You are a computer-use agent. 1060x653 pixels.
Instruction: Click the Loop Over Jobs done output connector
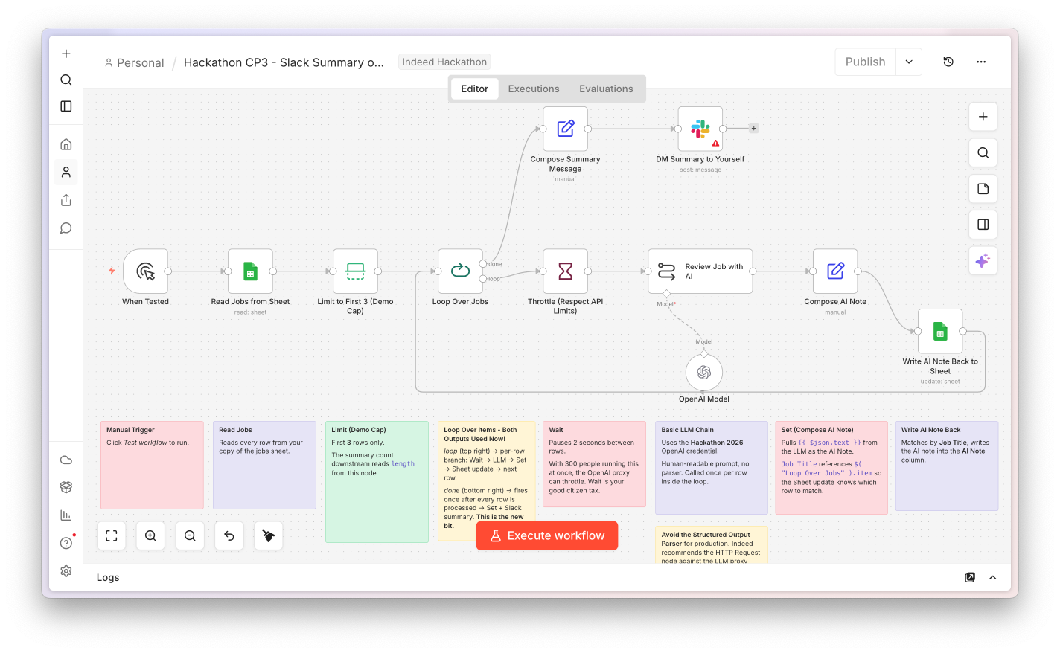point(483,264)
